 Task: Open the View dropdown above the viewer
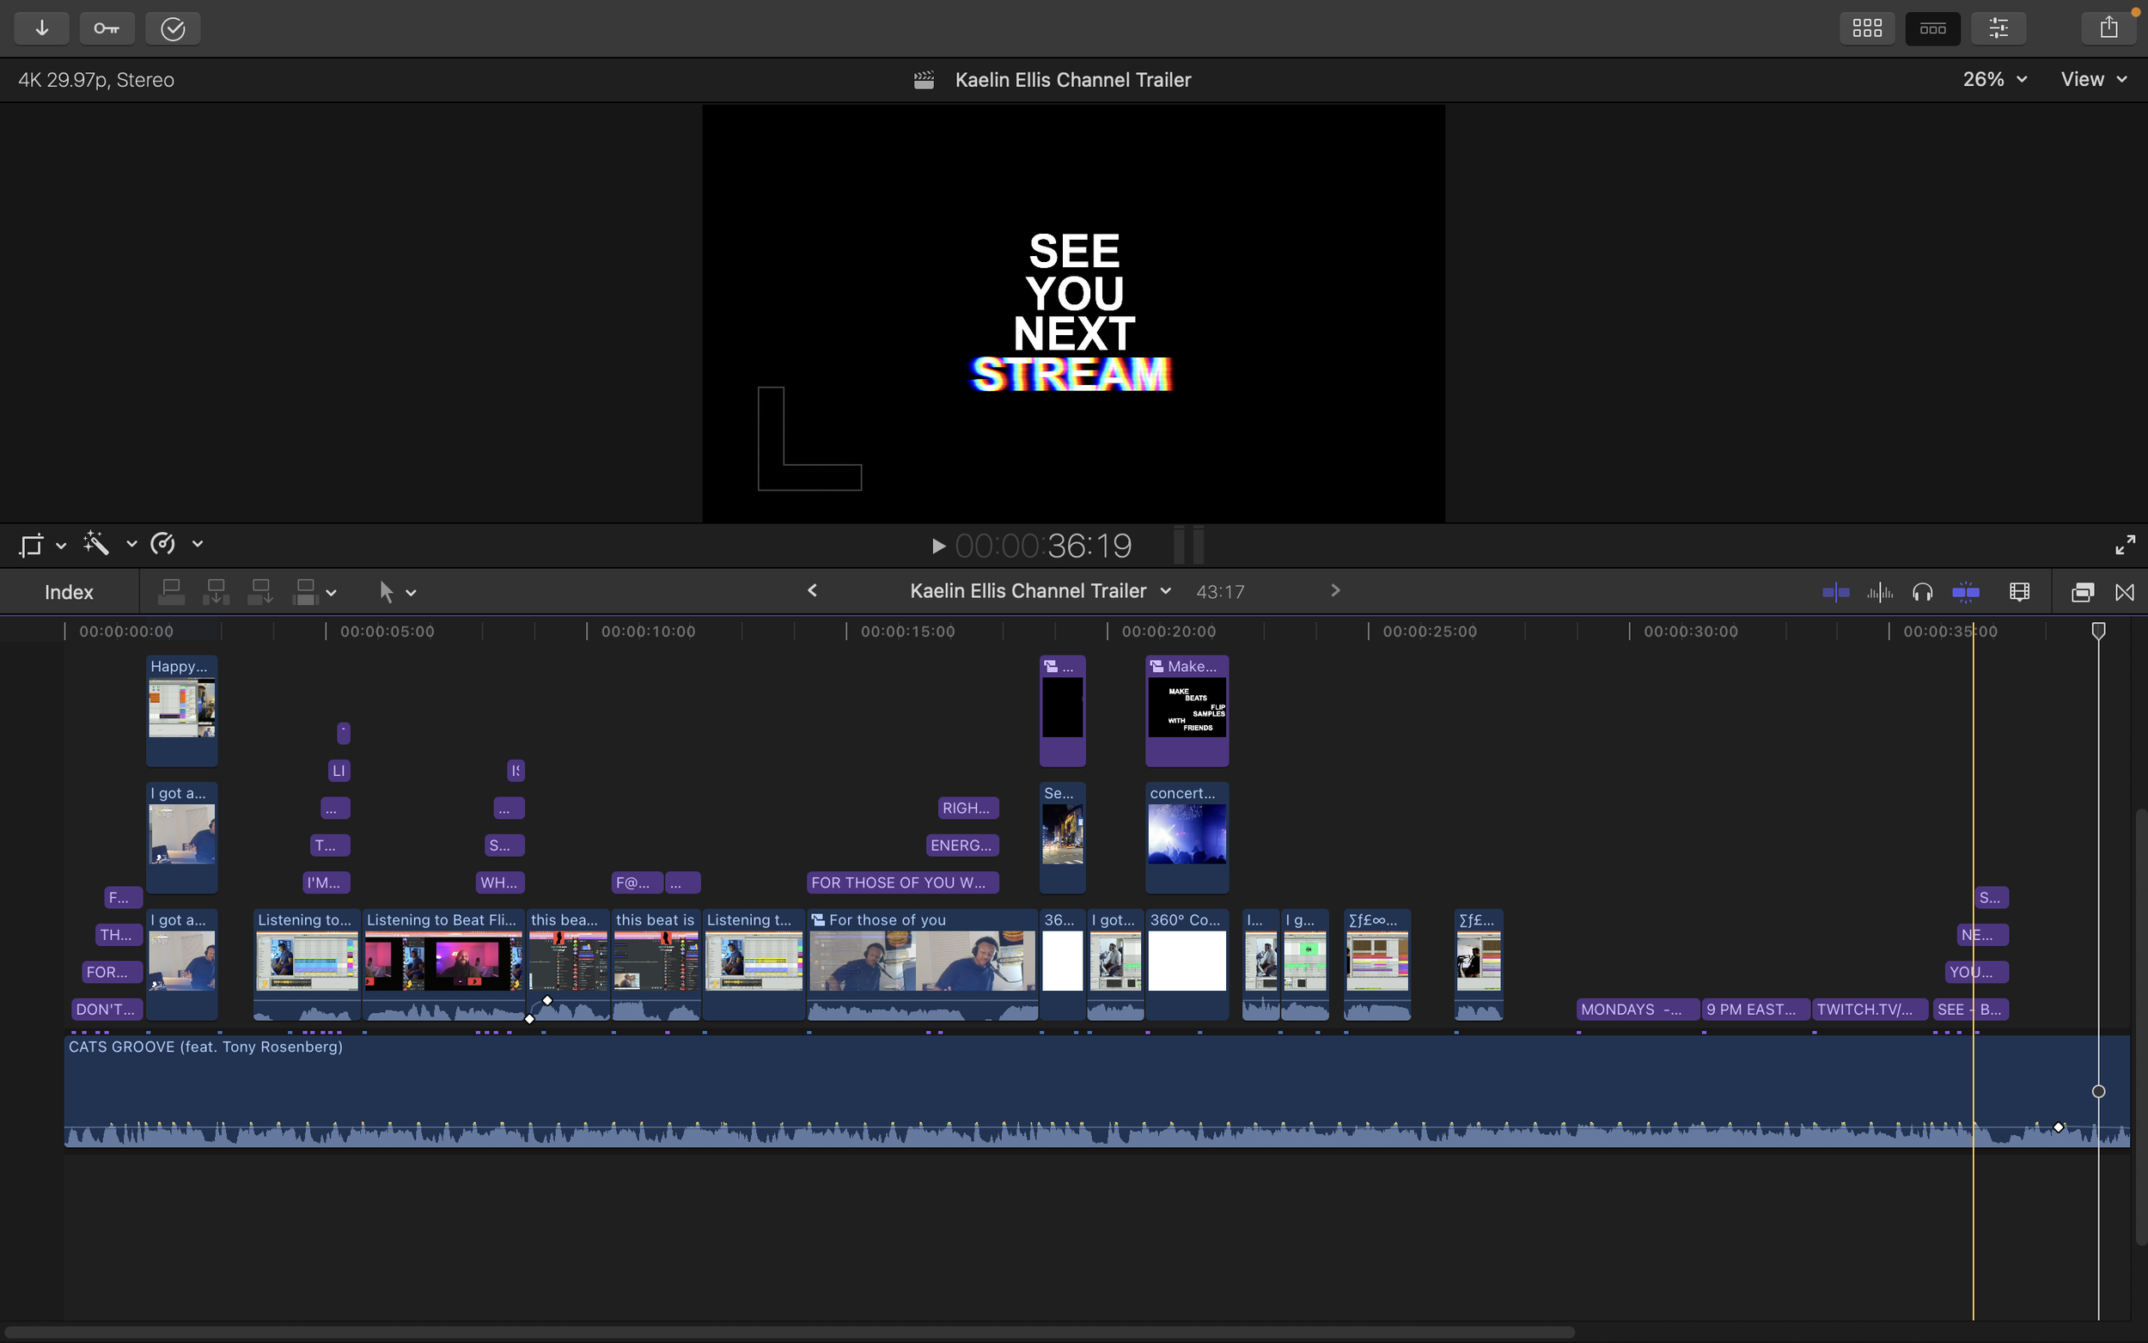tap(2090, 79)
